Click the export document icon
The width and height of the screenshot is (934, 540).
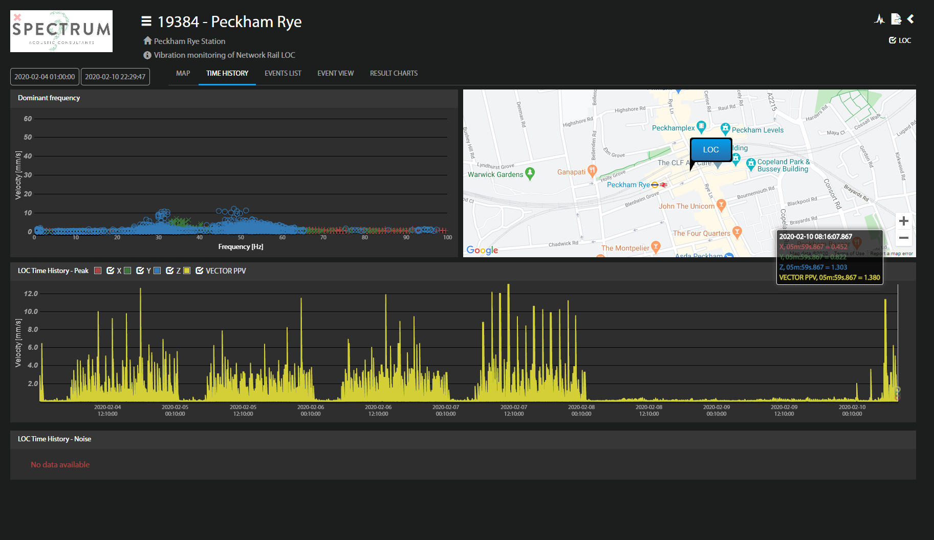click(896, 19)
